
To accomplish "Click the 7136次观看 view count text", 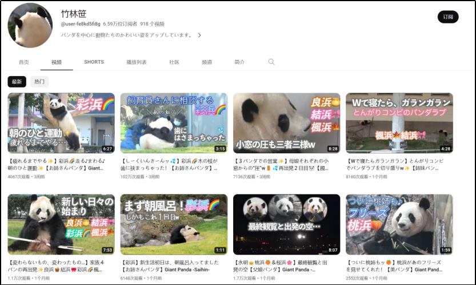I will (244, 177).
